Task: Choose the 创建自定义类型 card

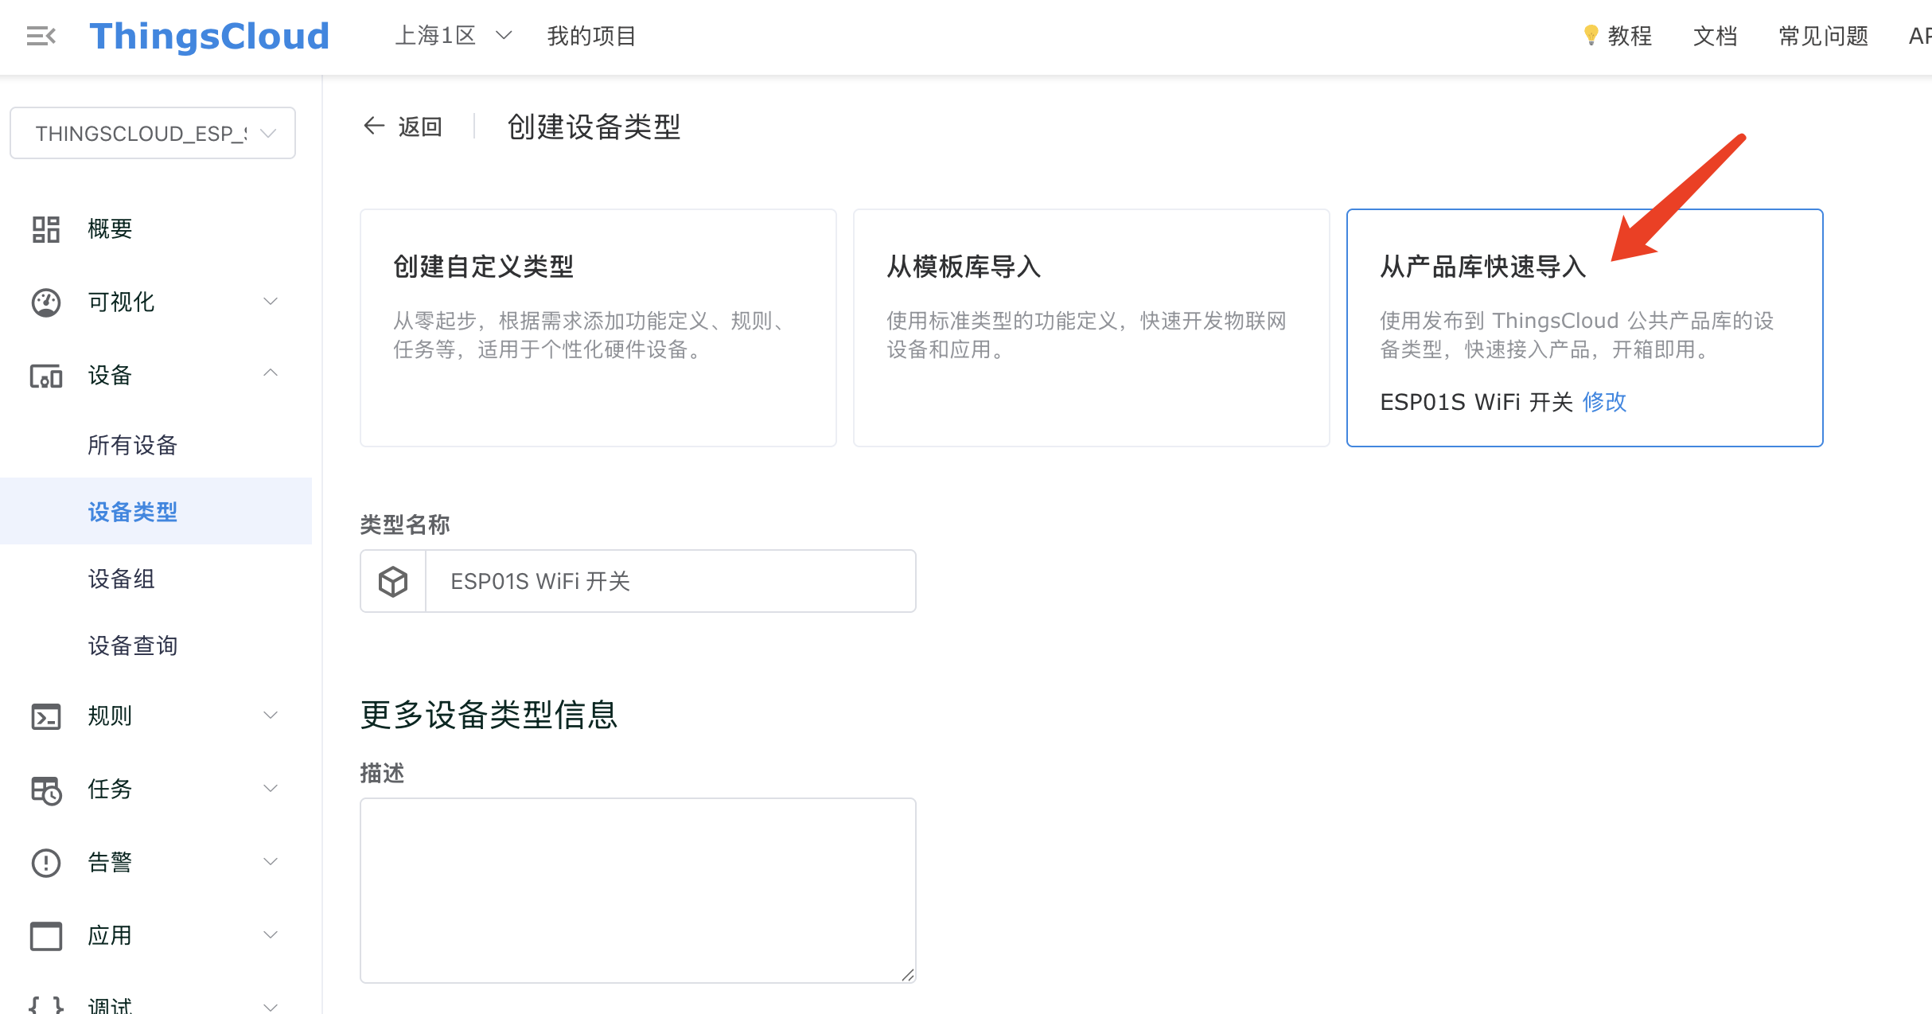Action: 598,328
